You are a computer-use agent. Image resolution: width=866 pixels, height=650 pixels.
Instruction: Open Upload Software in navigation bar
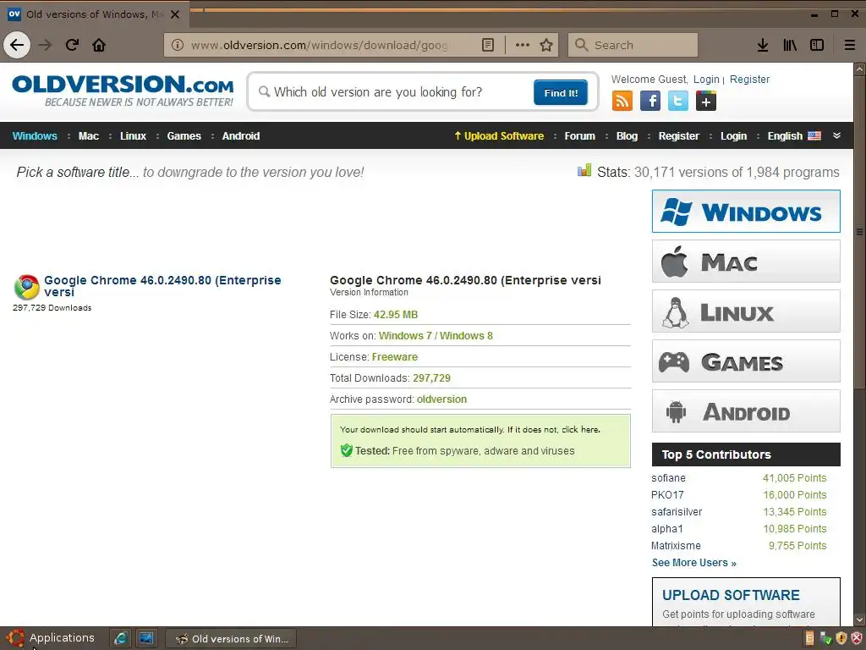[499, 136]
